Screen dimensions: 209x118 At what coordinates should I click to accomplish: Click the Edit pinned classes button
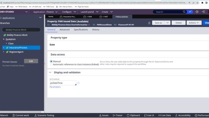(x=31, y=61)
